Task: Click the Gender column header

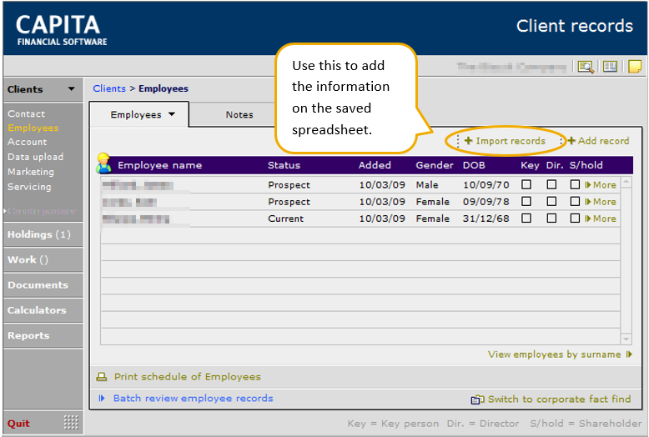Action: [434, 165]
